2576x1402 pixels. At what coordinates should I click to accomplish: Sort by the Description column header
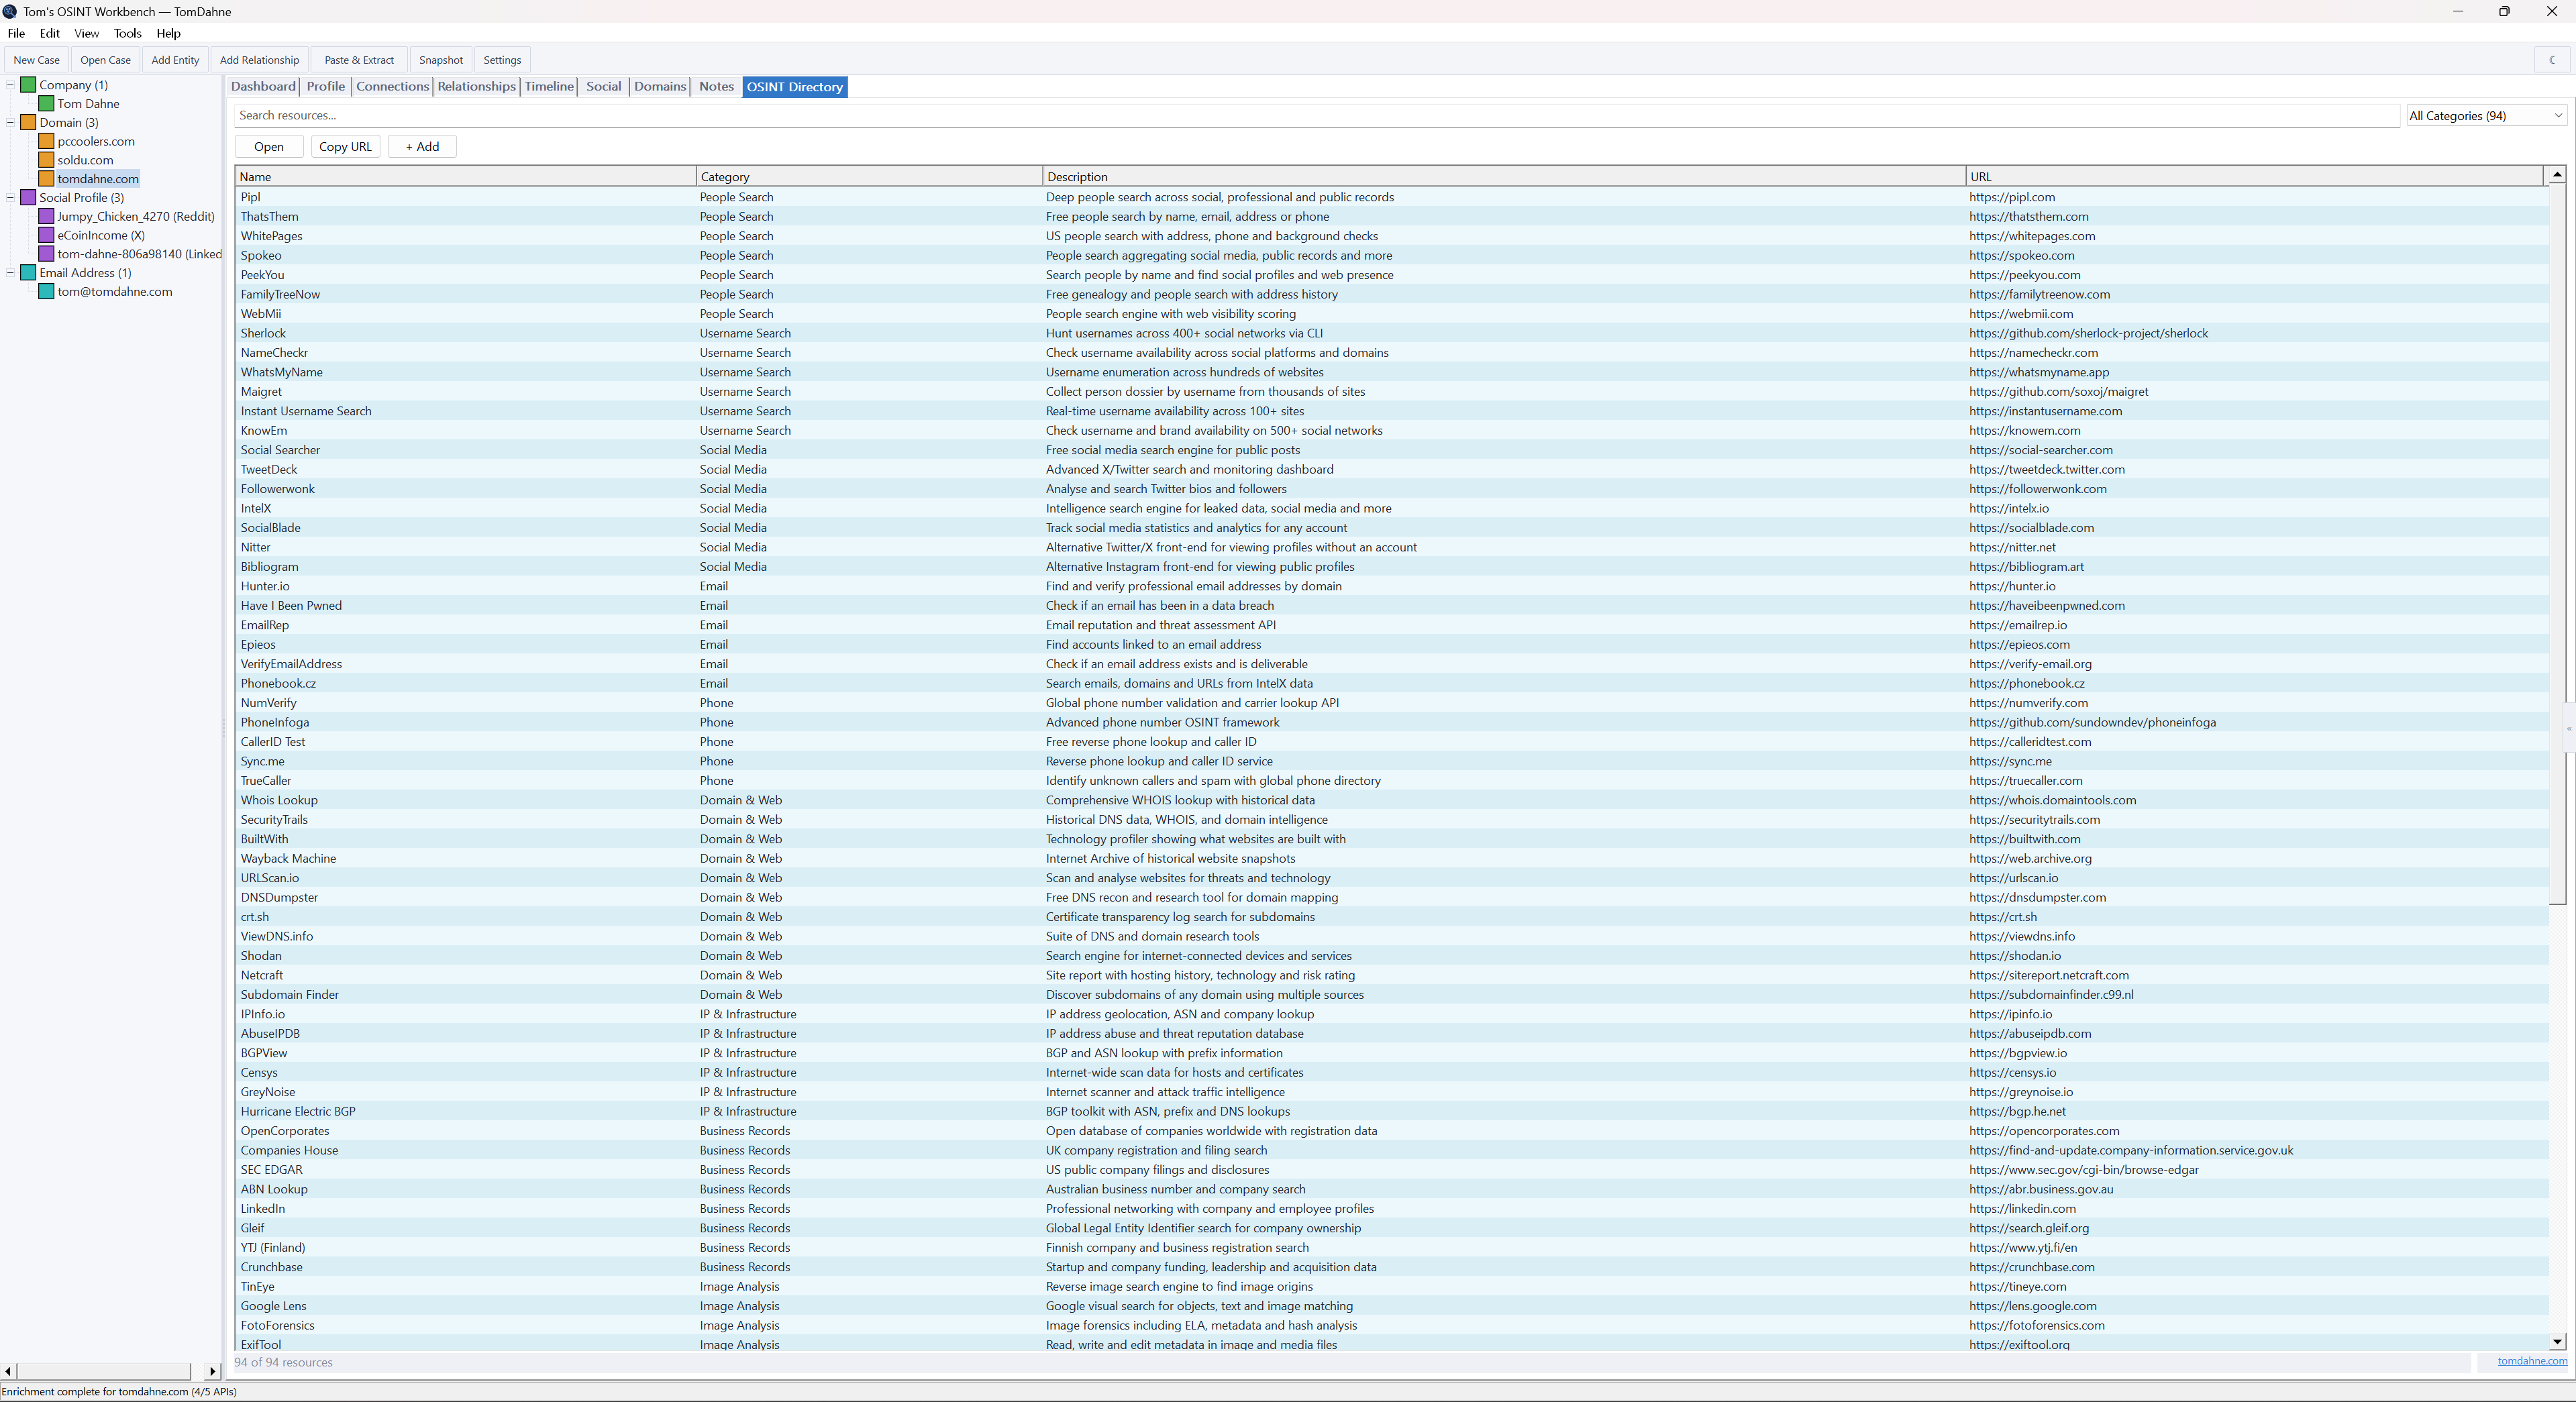point(1504,177)
